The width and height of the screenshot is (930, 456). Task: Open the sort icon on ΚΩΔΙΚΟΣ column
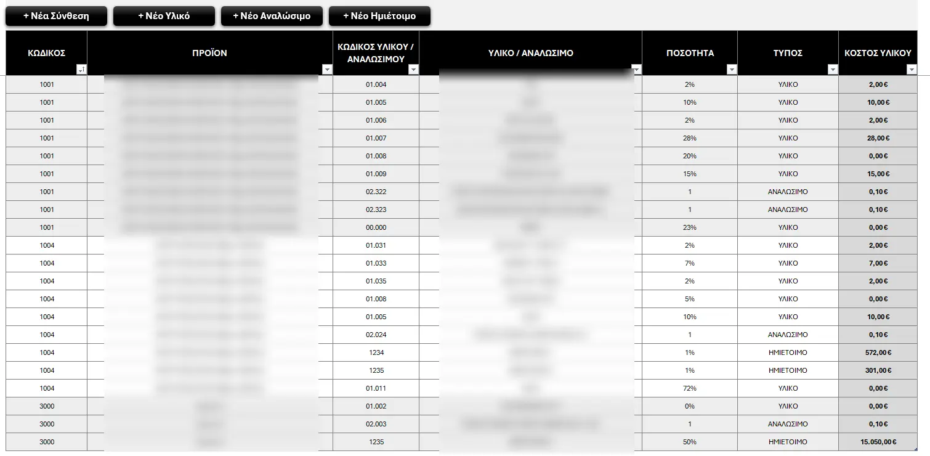(81, 70)
